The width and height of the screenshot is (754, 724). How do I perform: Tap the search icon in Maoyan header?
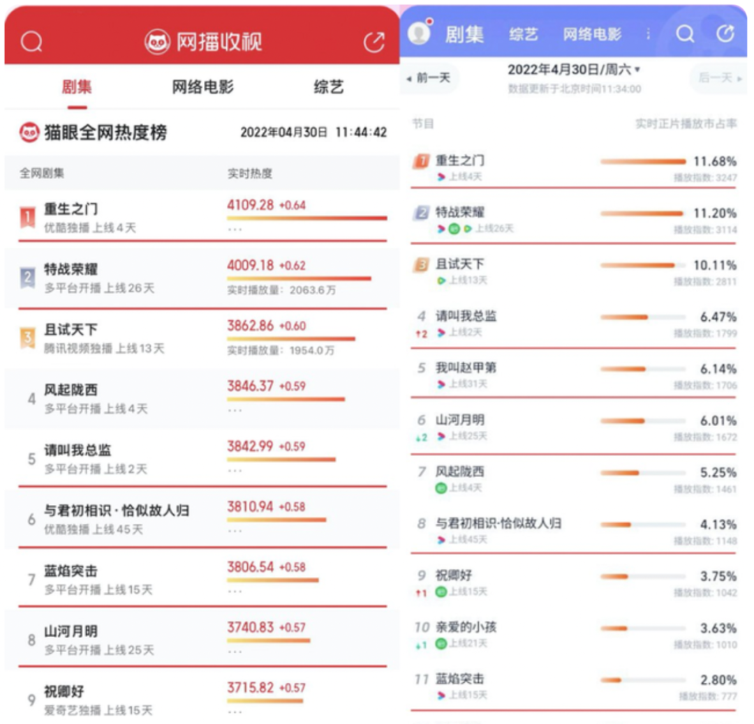point(31,42)
